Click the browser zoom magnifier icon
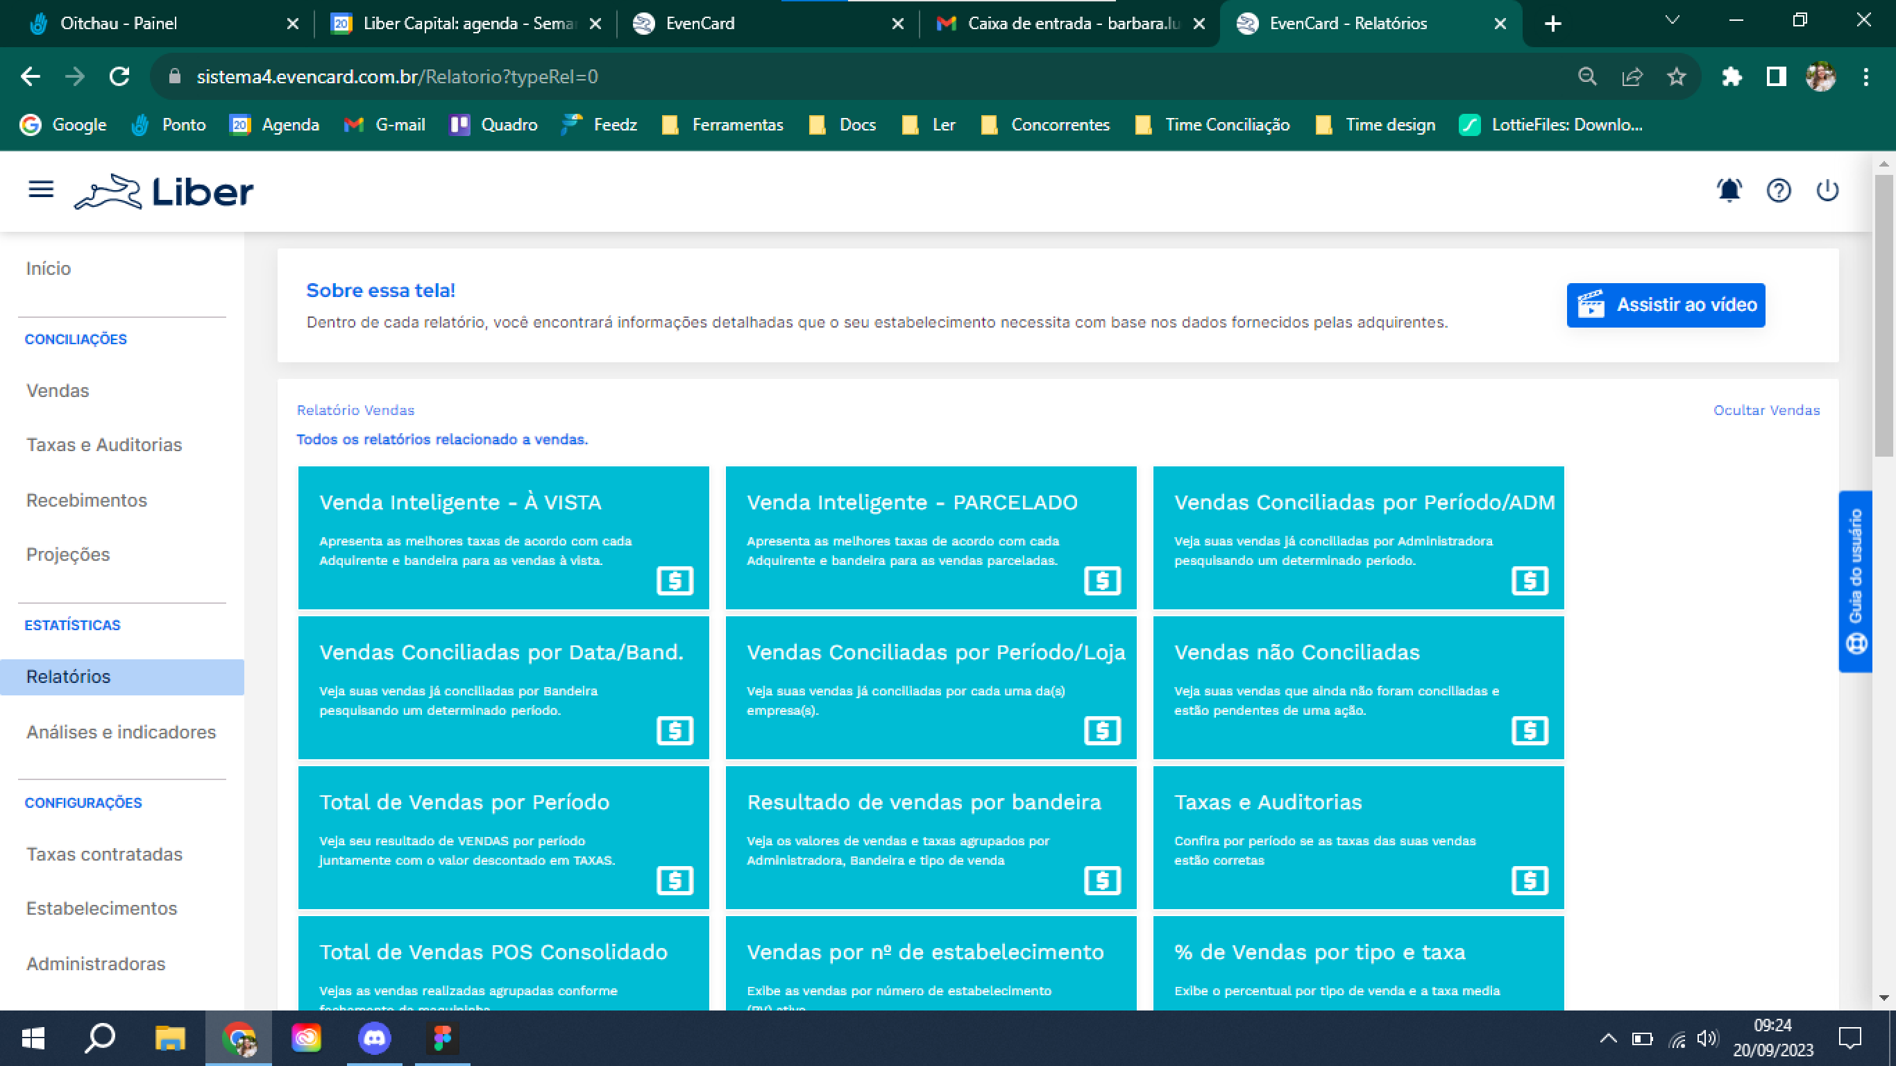 tap(1588, 76)
